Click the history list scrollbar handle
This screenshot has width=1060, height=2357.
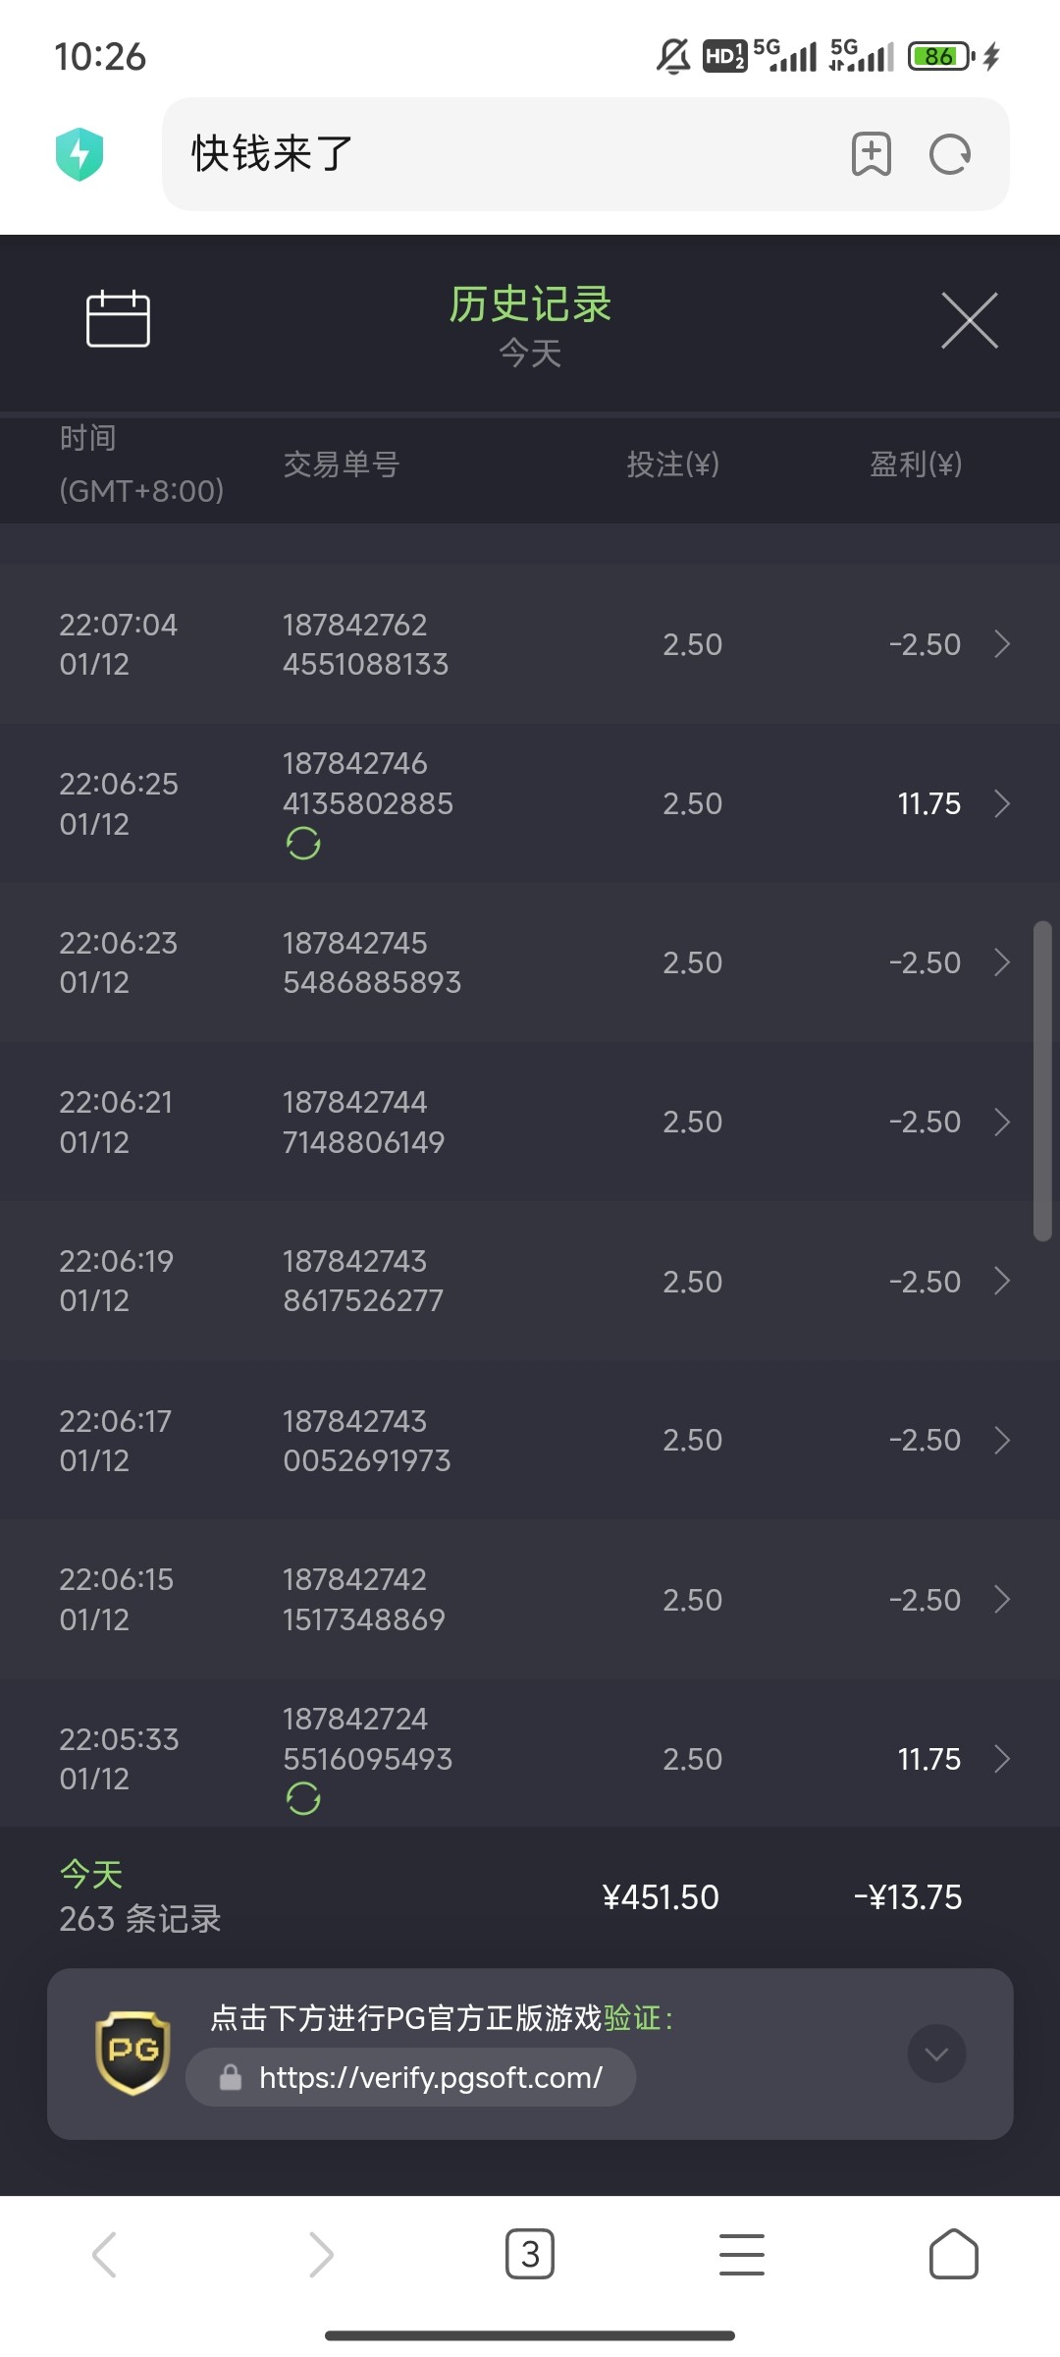(x=1042, y=1080)
